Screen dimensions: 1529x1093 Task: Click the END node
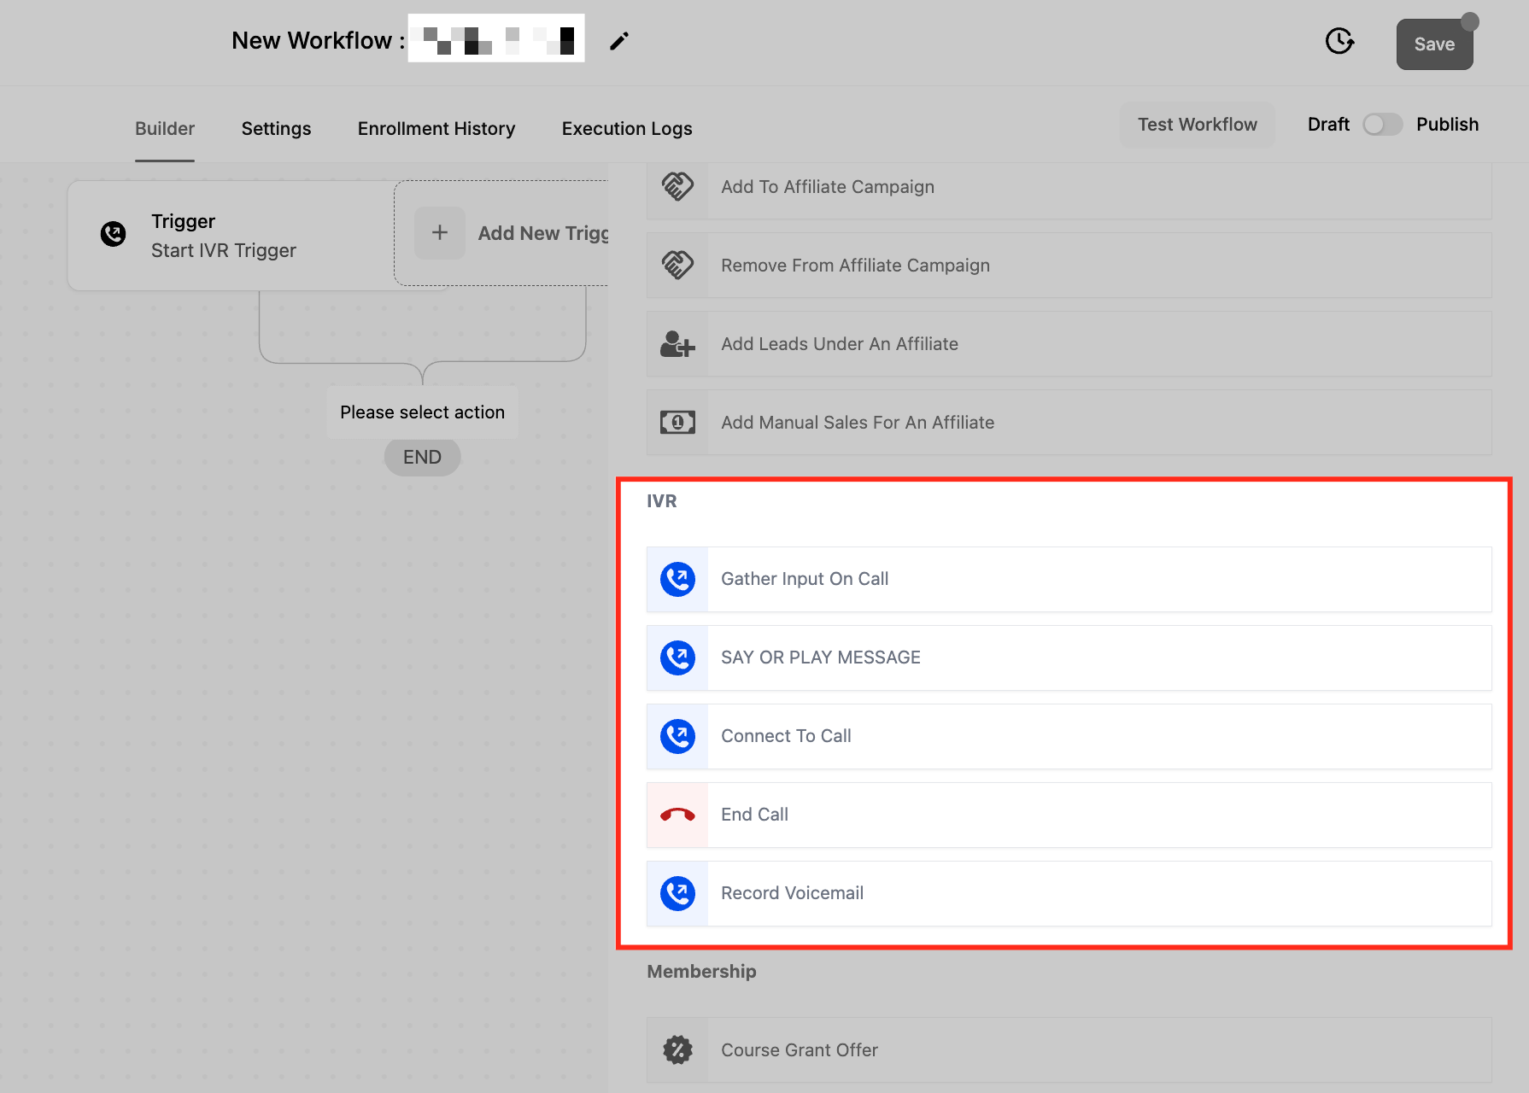point(422,457)
